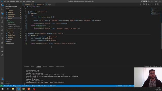Open Task View on taskbar

pos(8,89)
